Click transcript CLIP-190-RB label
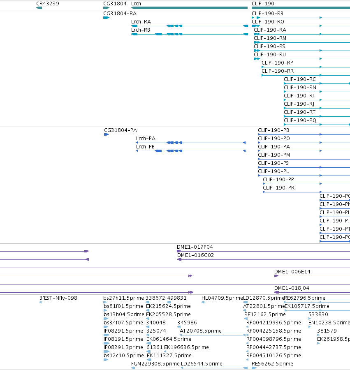Image resolution: width=350 pixels, height=370 pixels. pos(267,14)
